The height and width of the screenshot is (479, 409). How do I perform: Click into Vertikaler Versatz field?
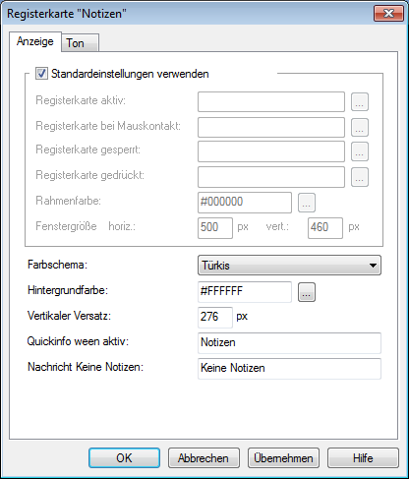(215, 317)
